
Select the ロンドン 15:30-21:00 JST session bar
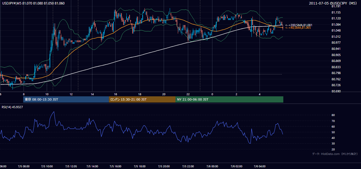[142, 99]
